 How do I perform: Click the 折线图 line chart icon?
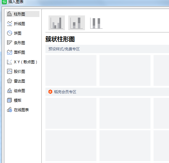coord(10,23)
